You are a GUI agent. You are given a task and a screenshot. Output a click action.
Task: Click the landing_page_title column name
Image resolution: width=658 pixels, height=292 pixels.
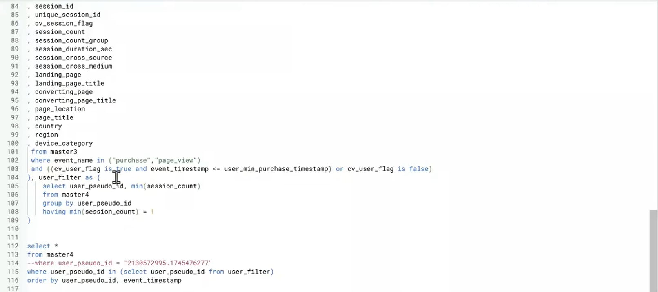tap(69, 83)
